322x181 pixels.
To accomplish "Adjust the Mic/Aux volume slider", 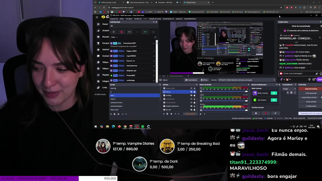I will pos(225,110).
